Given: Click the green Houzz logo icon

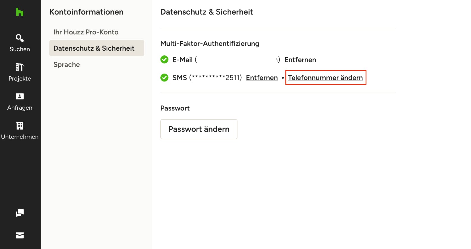Looking at the screenshot, I should click(20, 12).
